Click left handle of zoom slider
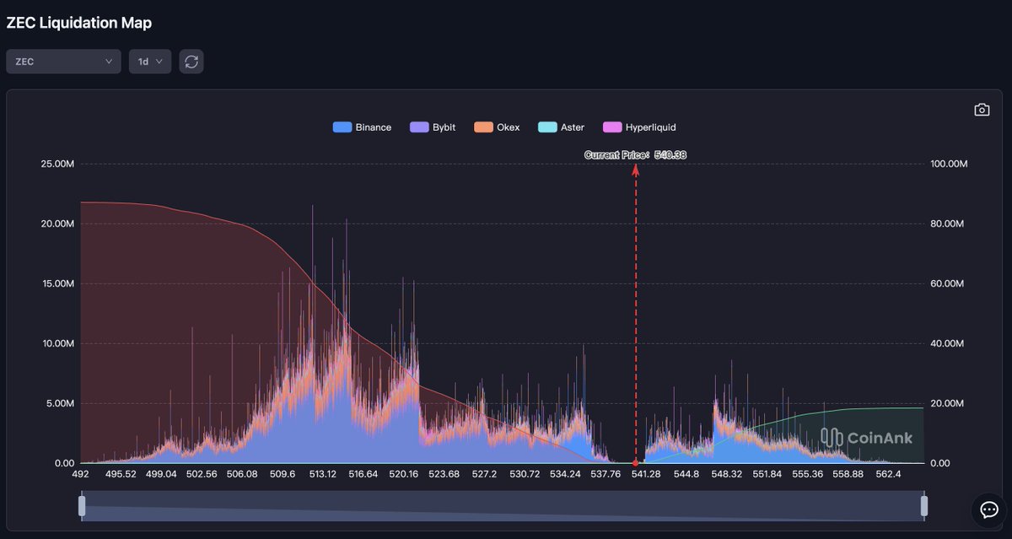This screenshot has width=1012, height=539. click(82, 506)
